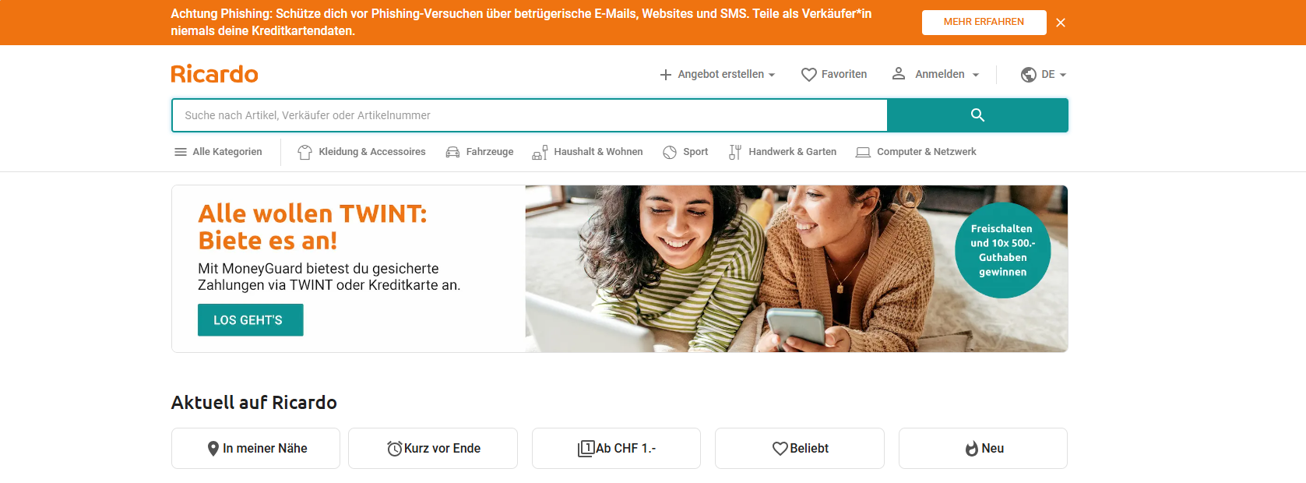Click into the article search field

(x=530, y=115)
